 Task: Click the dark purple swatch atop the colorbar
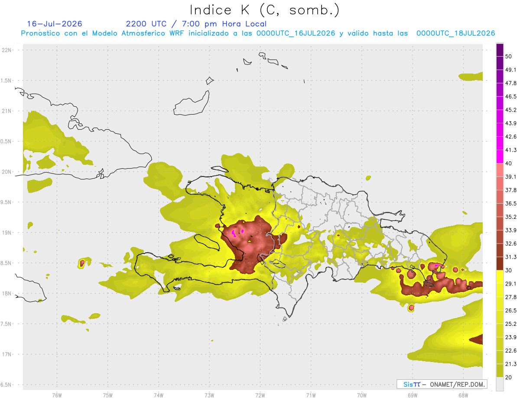tap(500, 50)
